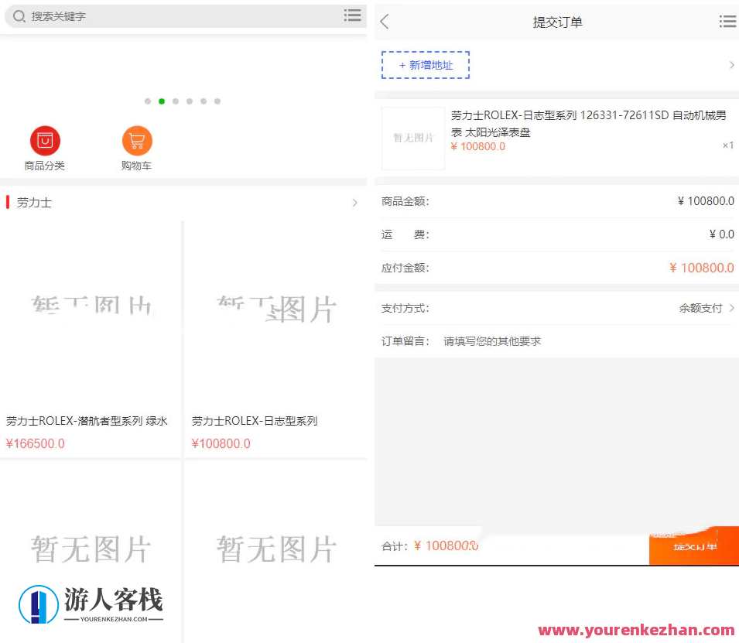Click the search magnifier icon
Image resolution: width=739 pixels, height=643 pixels.
click(x=17, y=15)
